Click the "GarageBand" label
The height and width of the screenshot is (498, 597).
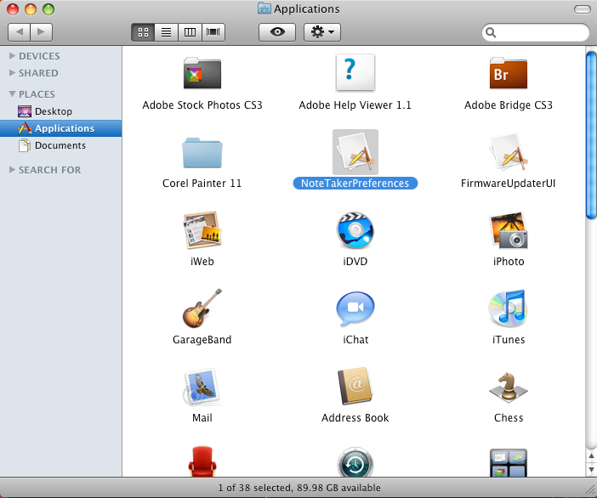pyautogui.click(x=202, y=339)
